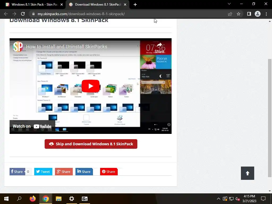Click the network tray icon

(x=231, y=199)
